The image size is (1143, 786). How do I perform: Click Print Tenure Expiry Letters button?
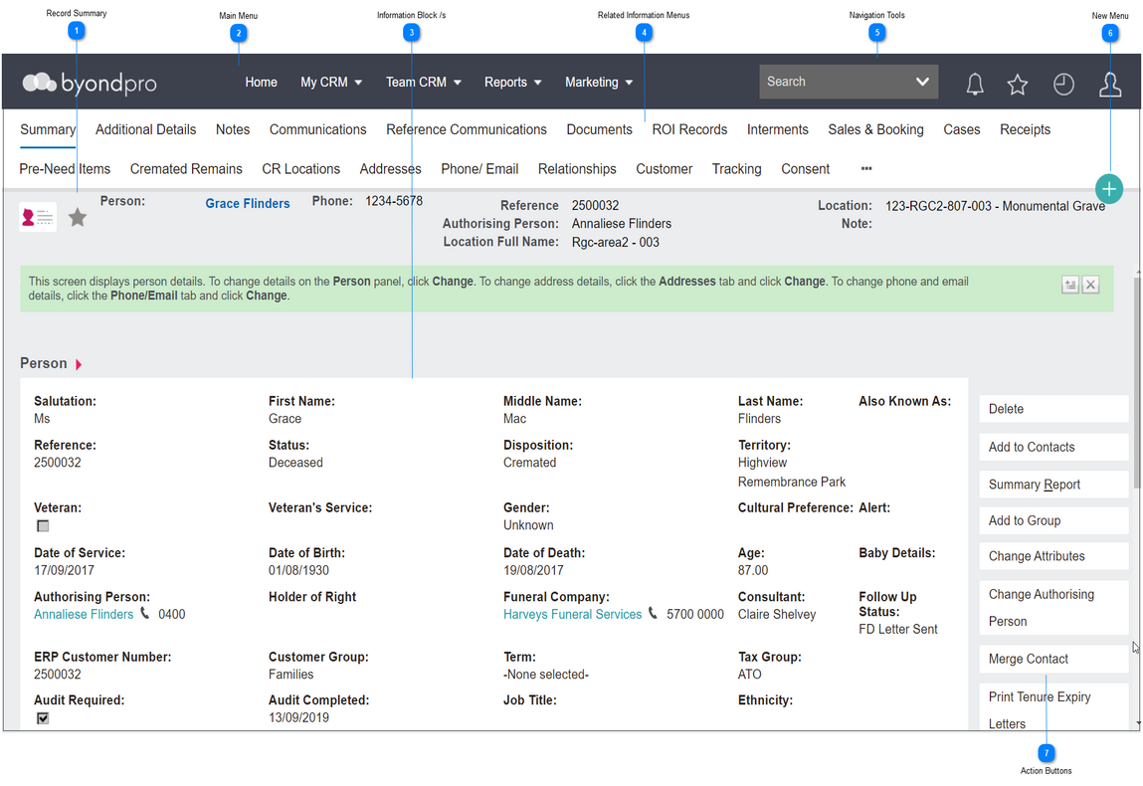pyautogui.click(x=1053, y=707)
